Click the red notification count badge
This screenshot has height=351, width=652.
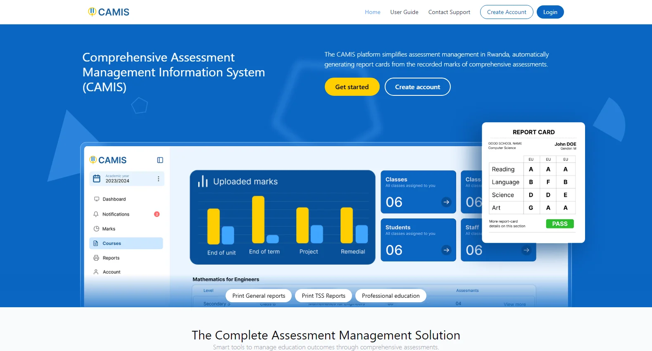click(x=157, y=214)
